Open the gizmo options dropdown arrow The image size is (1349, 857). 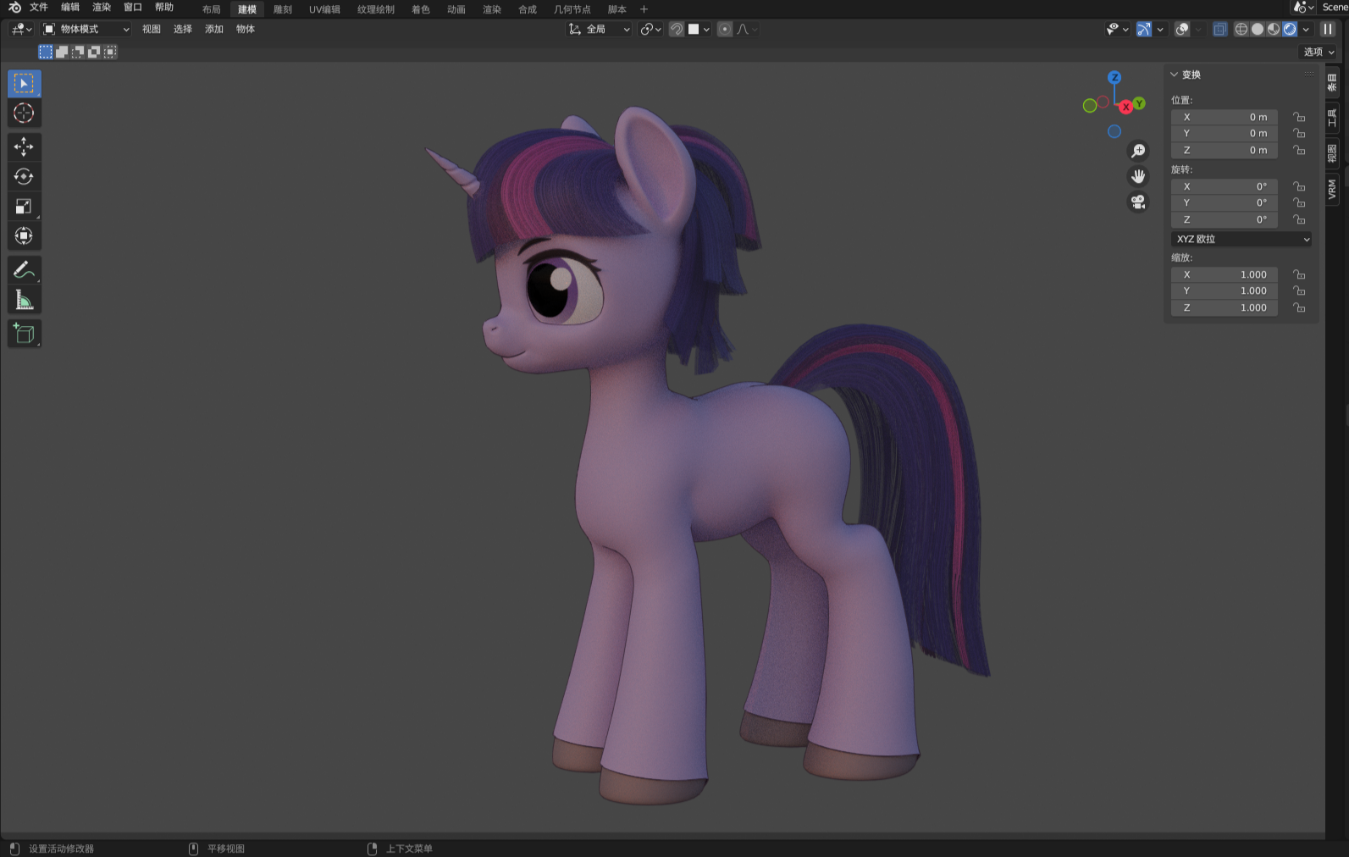[x=1160, y=29]
